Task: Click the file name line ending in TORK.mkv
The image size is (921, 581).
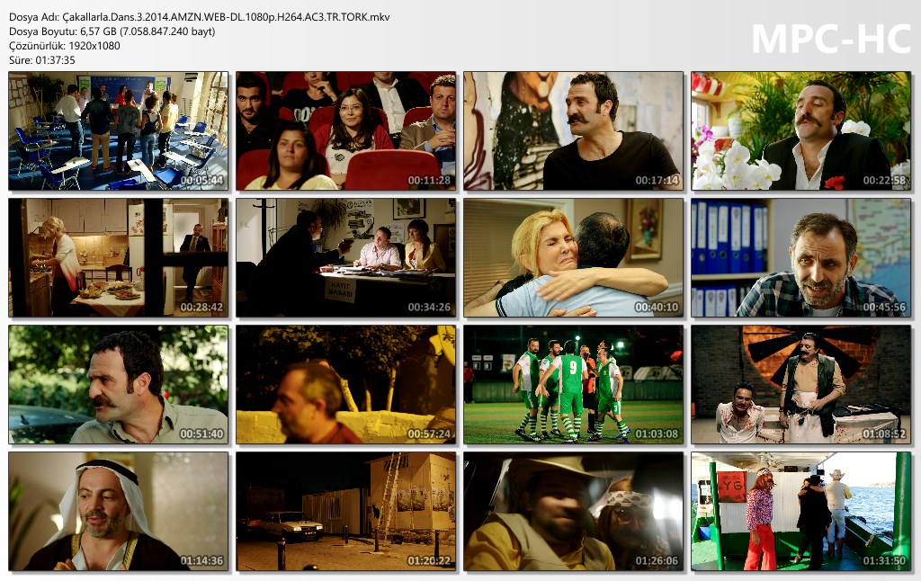Action: pyautogui.click(x=199, y=17)
